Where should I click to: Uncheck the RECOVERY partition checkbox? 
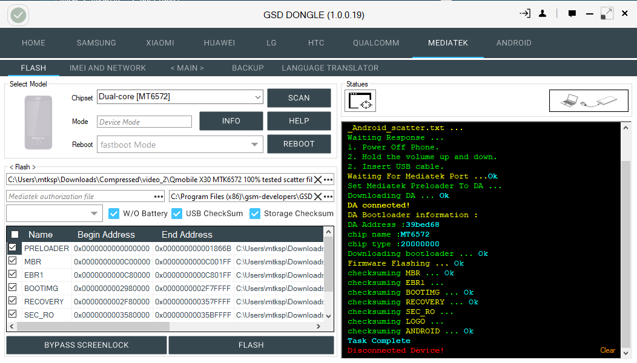13,301
